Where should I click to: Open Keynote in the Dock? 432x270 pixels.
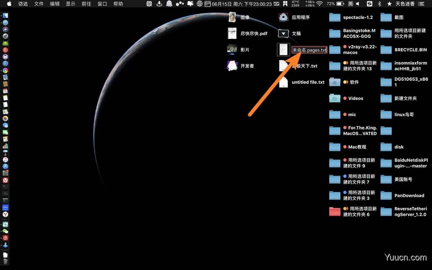click(5, 152)
